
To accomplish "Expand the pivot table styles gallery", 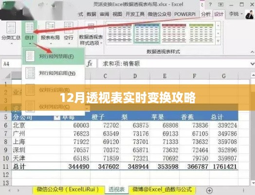I will coord(218,41).
